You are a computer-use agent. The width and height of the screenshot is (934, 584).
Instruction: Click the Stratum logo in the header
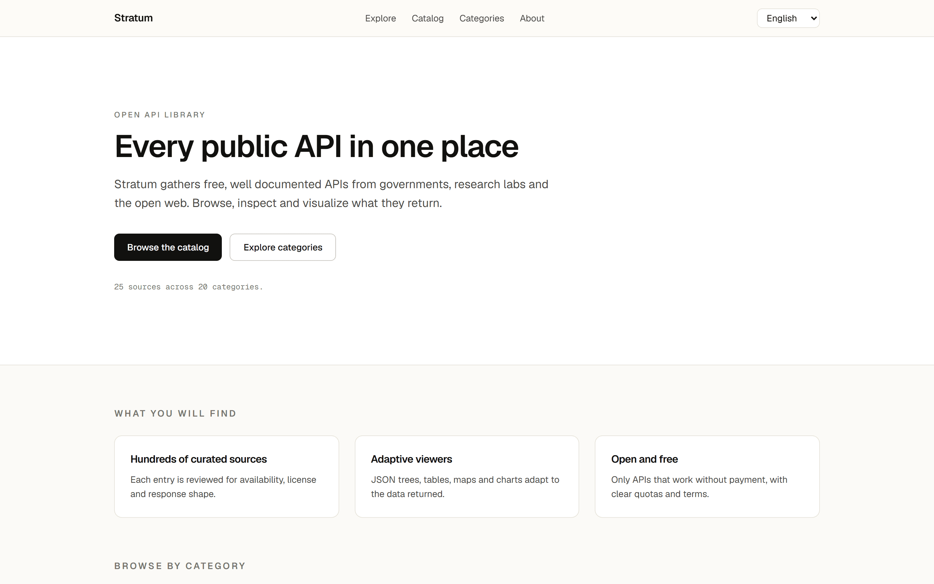pyautogui.click(x=133, y=18)
